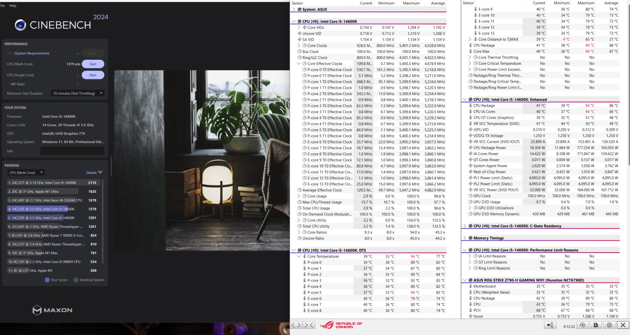Expand the IA Limit Reasons row
The height and width of the screenshot is (335, 630).
coord(470,256)
